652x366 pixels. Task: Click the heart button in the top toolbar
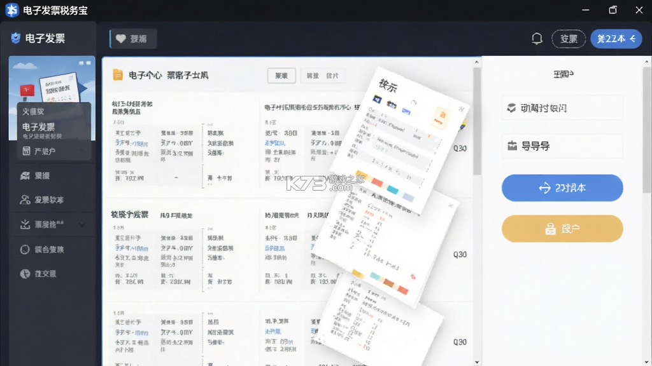pyautogui.click(x=133, y=39)
